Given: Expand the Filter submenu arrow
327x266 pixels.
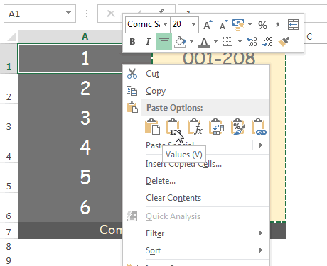Looking at the screenshot, I should tap(261, 233).
